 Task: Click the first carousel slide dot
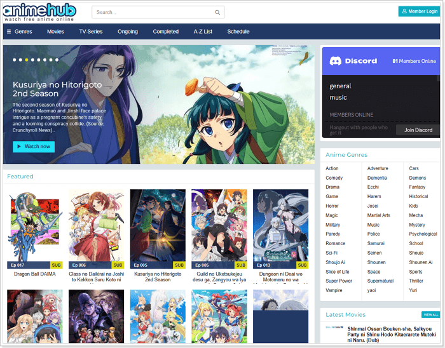tap(14, 60)
